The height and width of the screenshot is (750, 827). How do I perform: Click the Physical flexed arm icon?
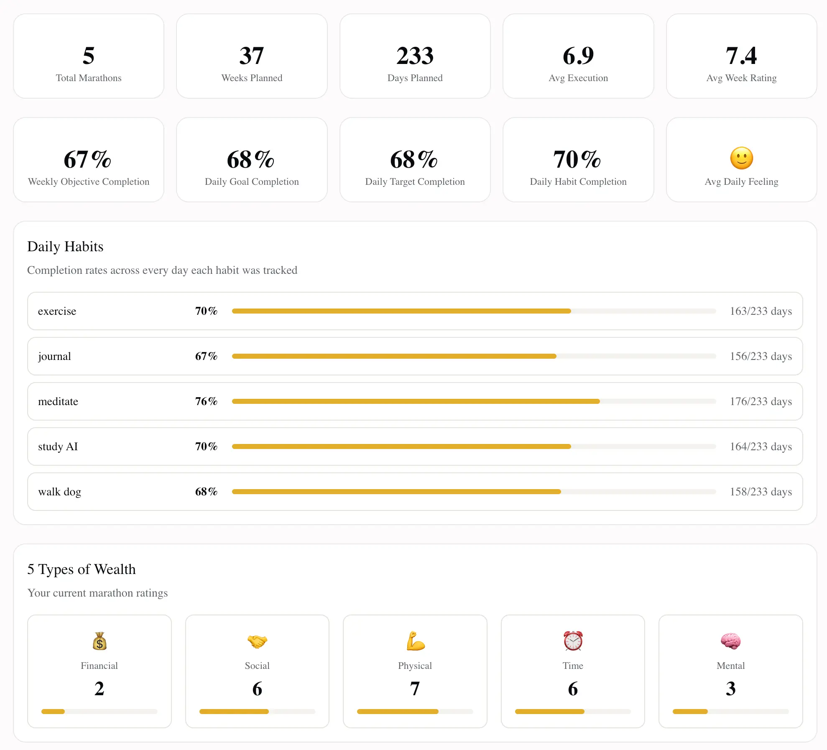coord(415,641)
